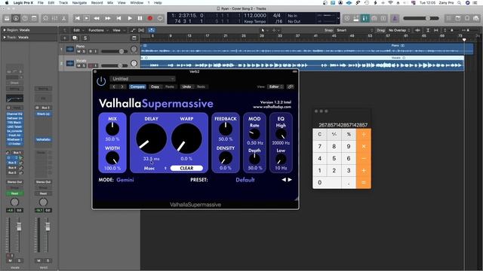Image resolution: width=483 pixels, height=271 pixels.
Task: Click the plugin link chain icon
Action: tap(290, 87)
